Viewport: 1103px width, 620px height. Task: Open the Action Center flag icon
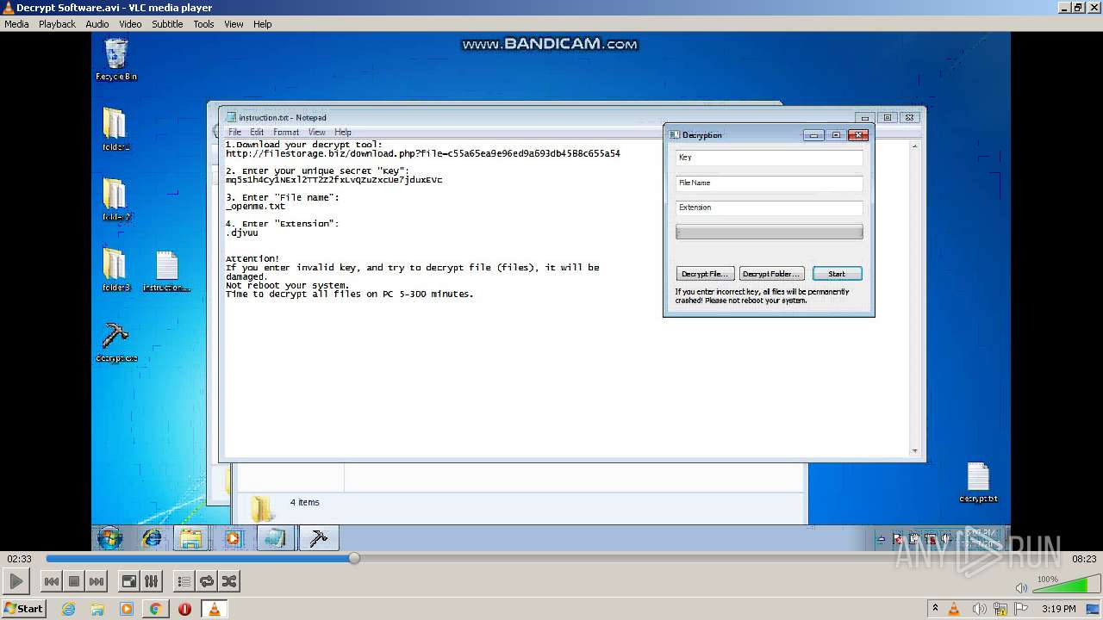1021,609
